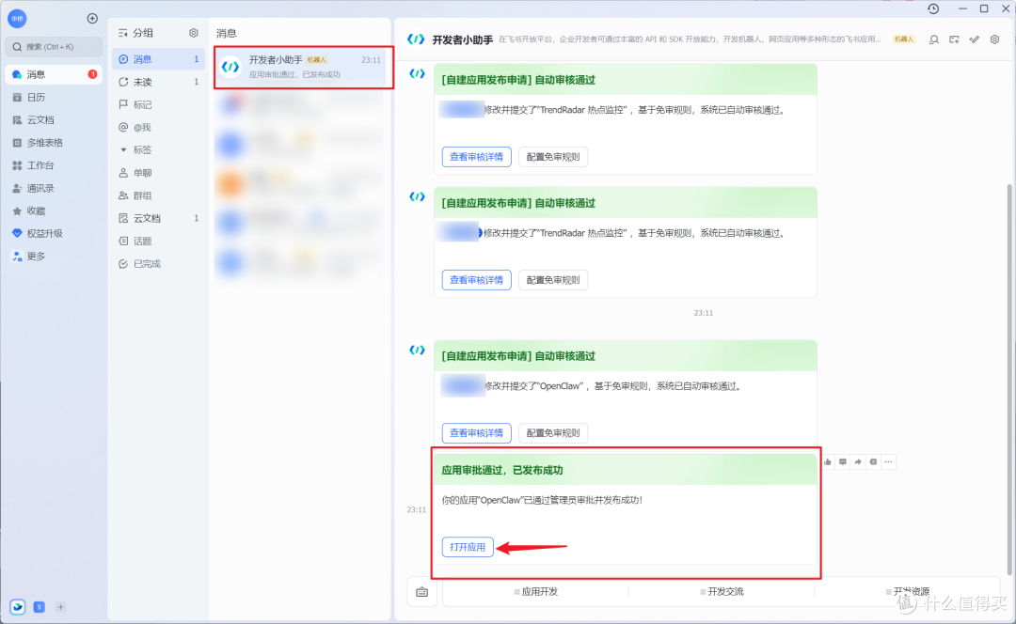Focus the search box labeled 搜索 (Ctrl+K)
1016x624 pixels.
point(54,47)
